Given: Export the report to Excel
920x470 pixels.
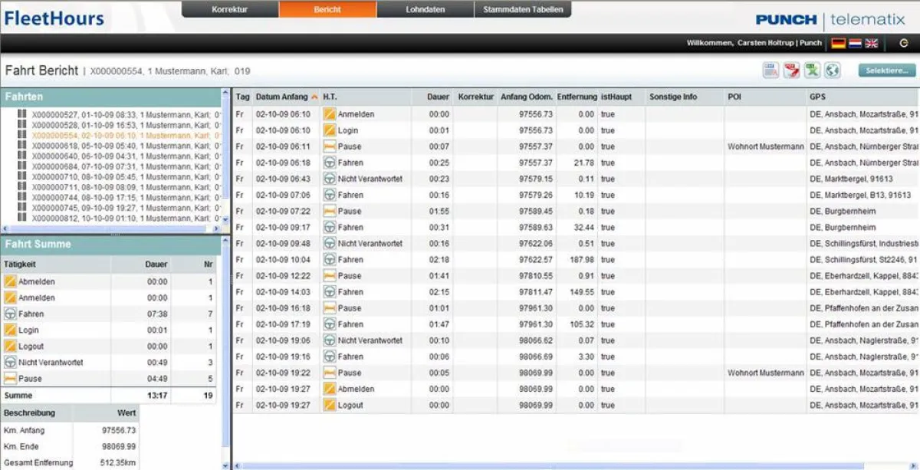Looking at the screenshot, I should [x=810, y=68].
